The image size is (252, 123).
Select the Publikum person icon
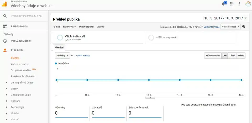pyautogui.click(x=5, y=50)
